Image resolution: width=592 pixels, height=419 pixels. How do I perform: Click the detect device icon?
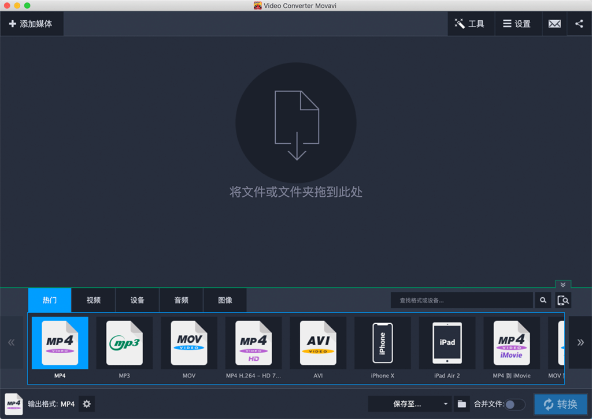point(563,300)
